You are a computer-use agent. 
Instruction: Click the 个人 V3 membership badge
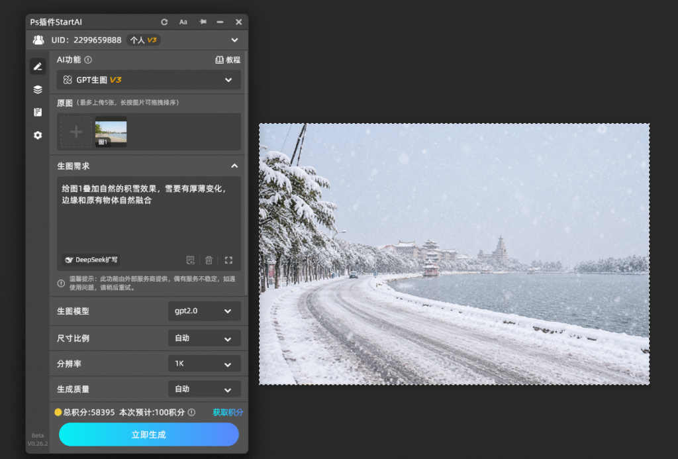143,40
